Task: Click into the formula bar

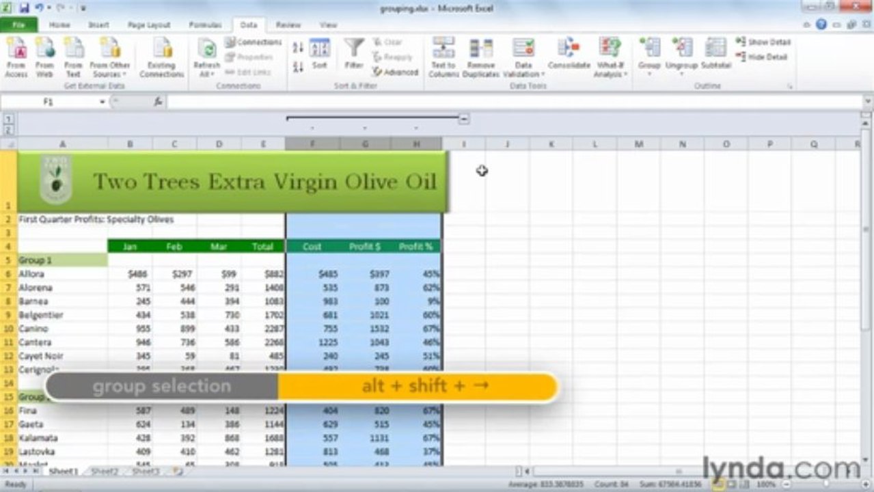Action: [514, 102]
